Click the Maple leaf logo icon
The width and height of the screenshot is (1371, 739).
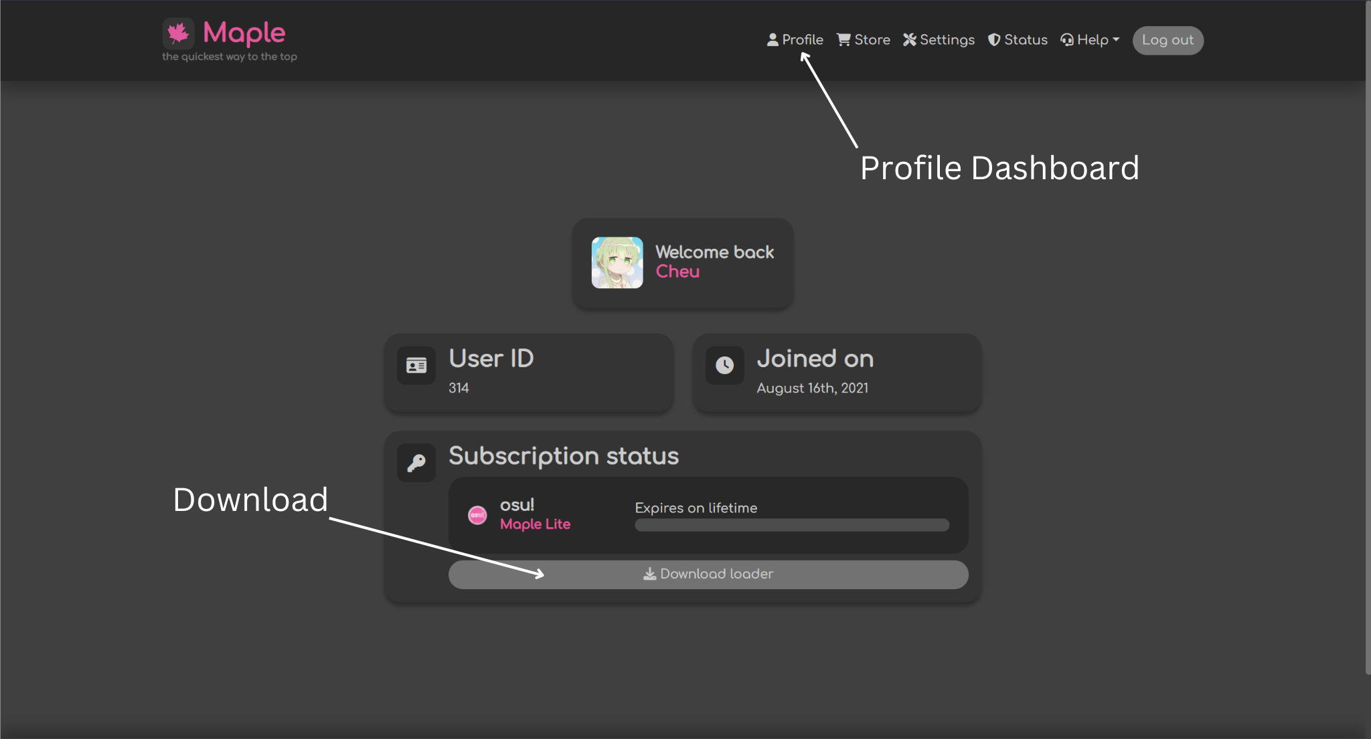click(178, 33)
